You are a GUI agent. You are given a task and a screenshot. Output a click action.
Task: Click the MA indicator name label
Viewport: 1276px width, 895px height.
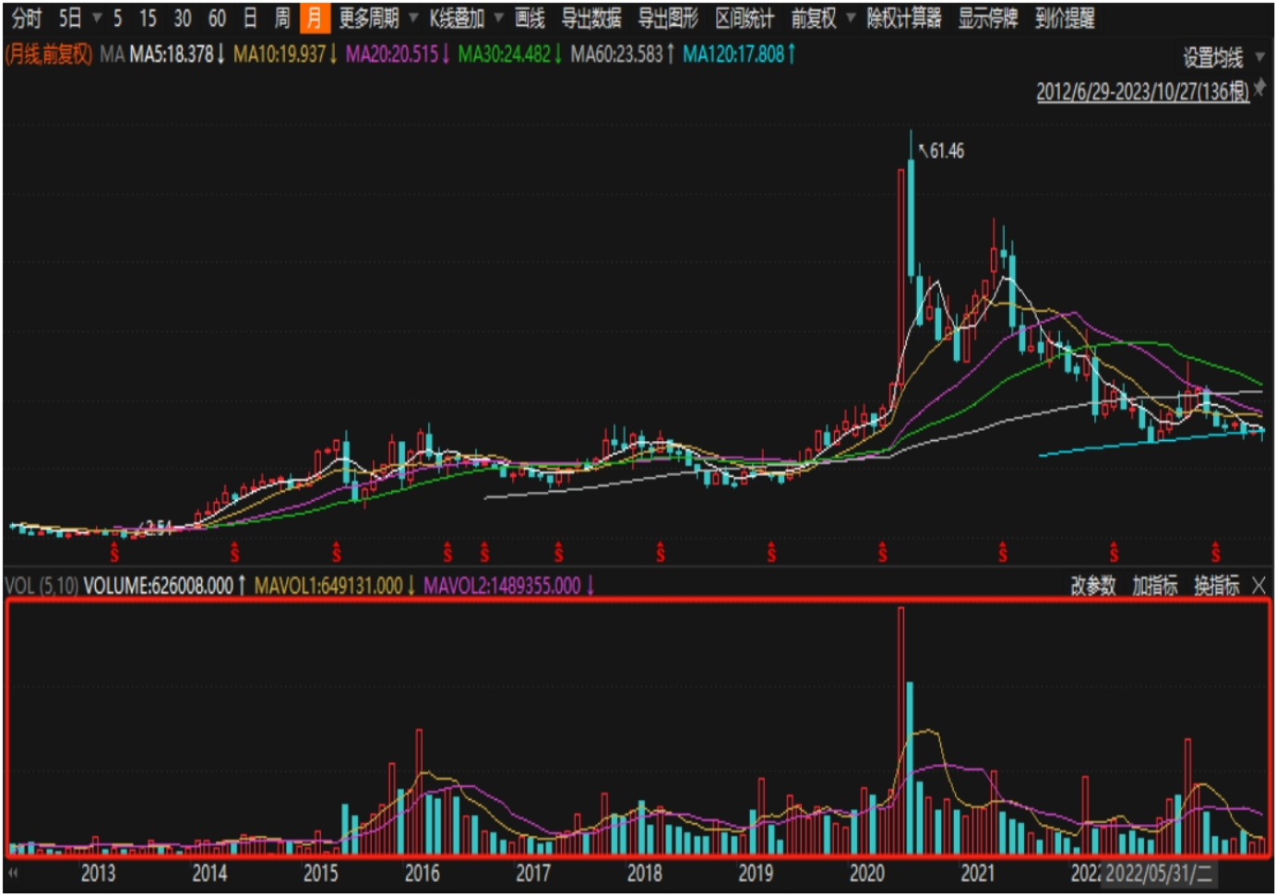(112, 54)
